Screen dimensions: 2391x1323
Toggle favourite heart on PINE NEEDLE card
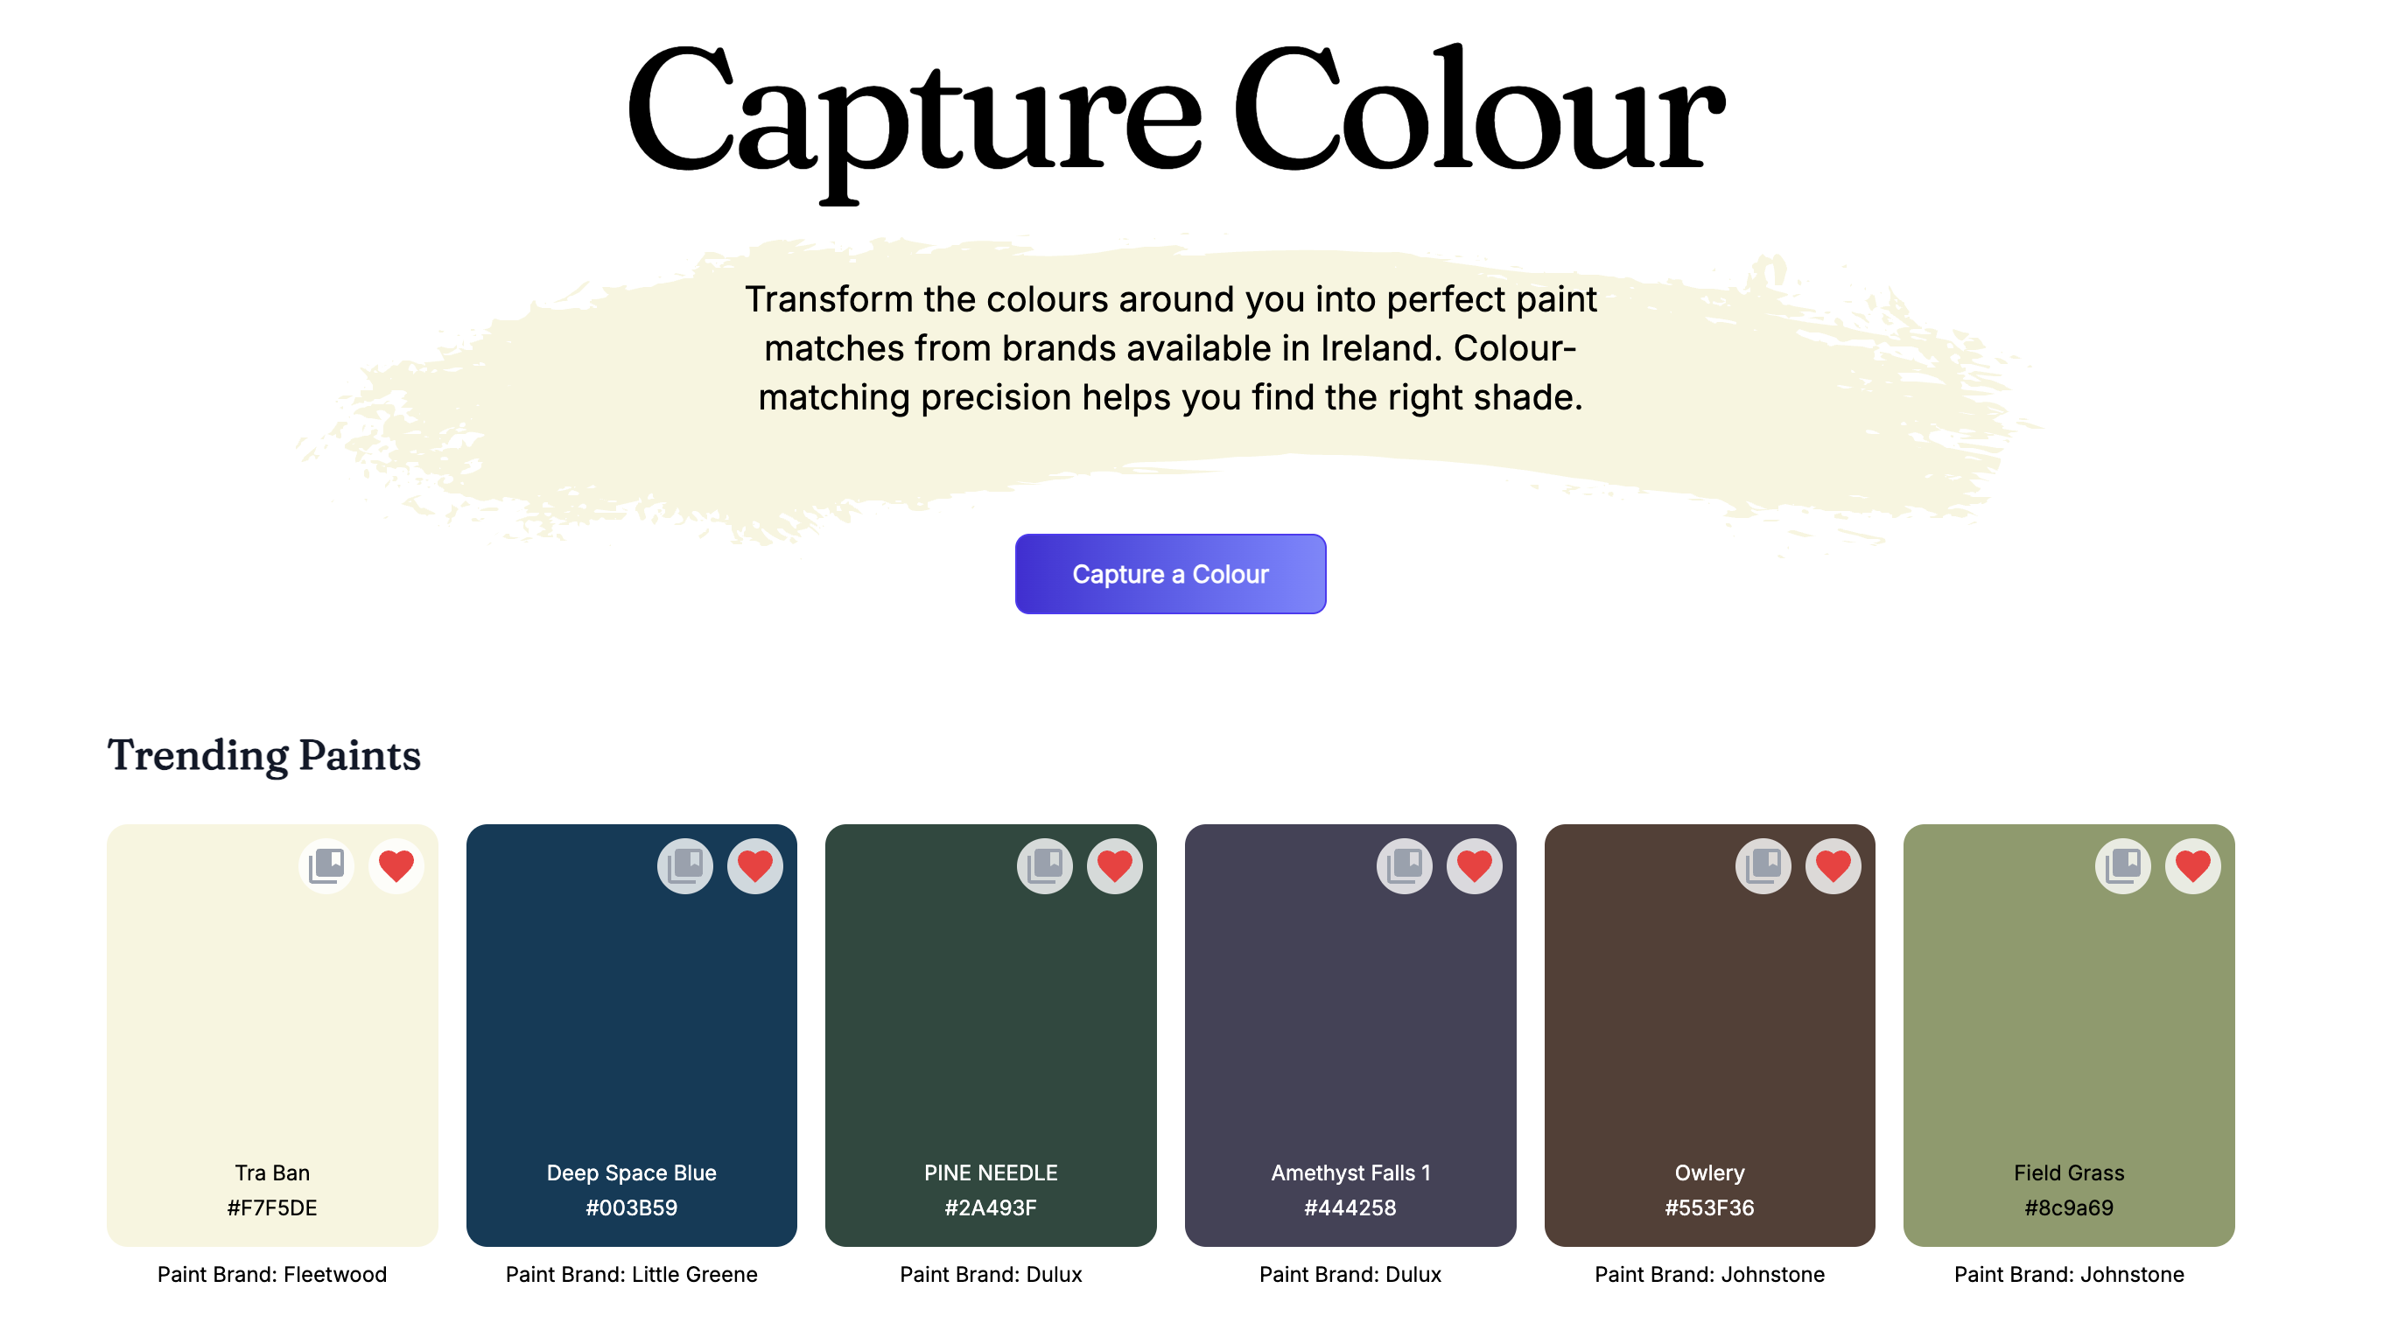tap(1115, 865)
